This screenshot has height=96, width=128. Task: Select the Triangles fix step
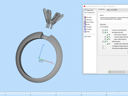tap(88, 27)
